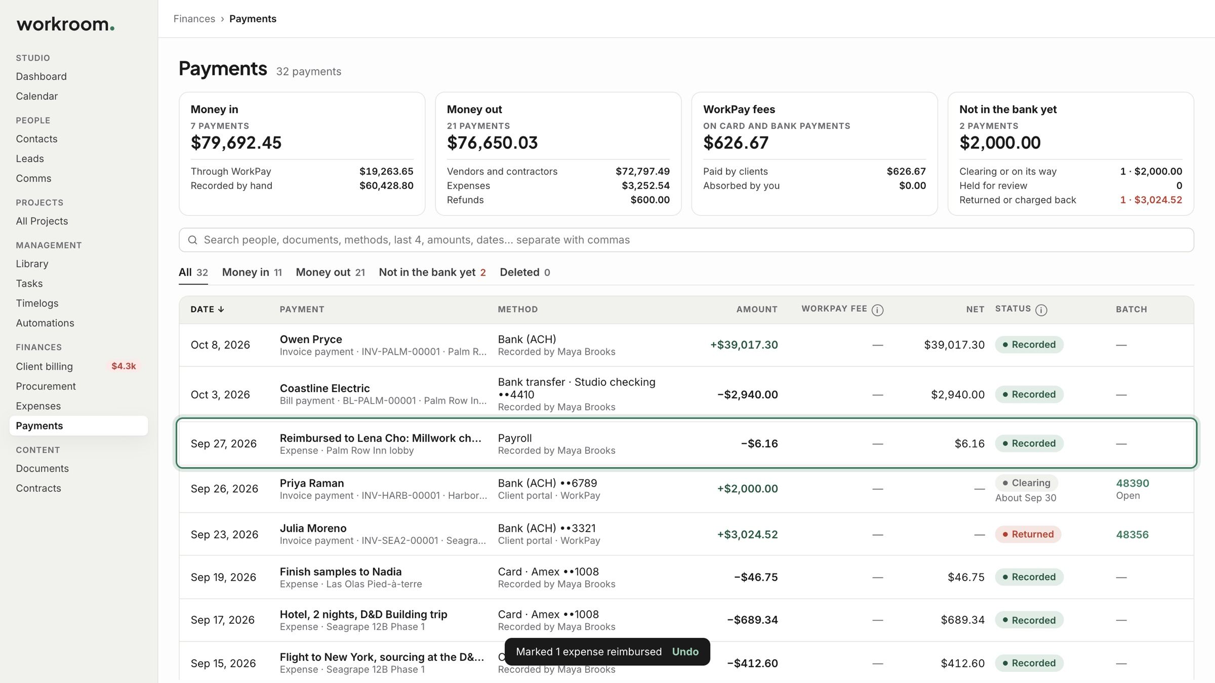Switch to the Money in tab
The width and height of the screenshot is (1215, 683).
pos(252,272)
